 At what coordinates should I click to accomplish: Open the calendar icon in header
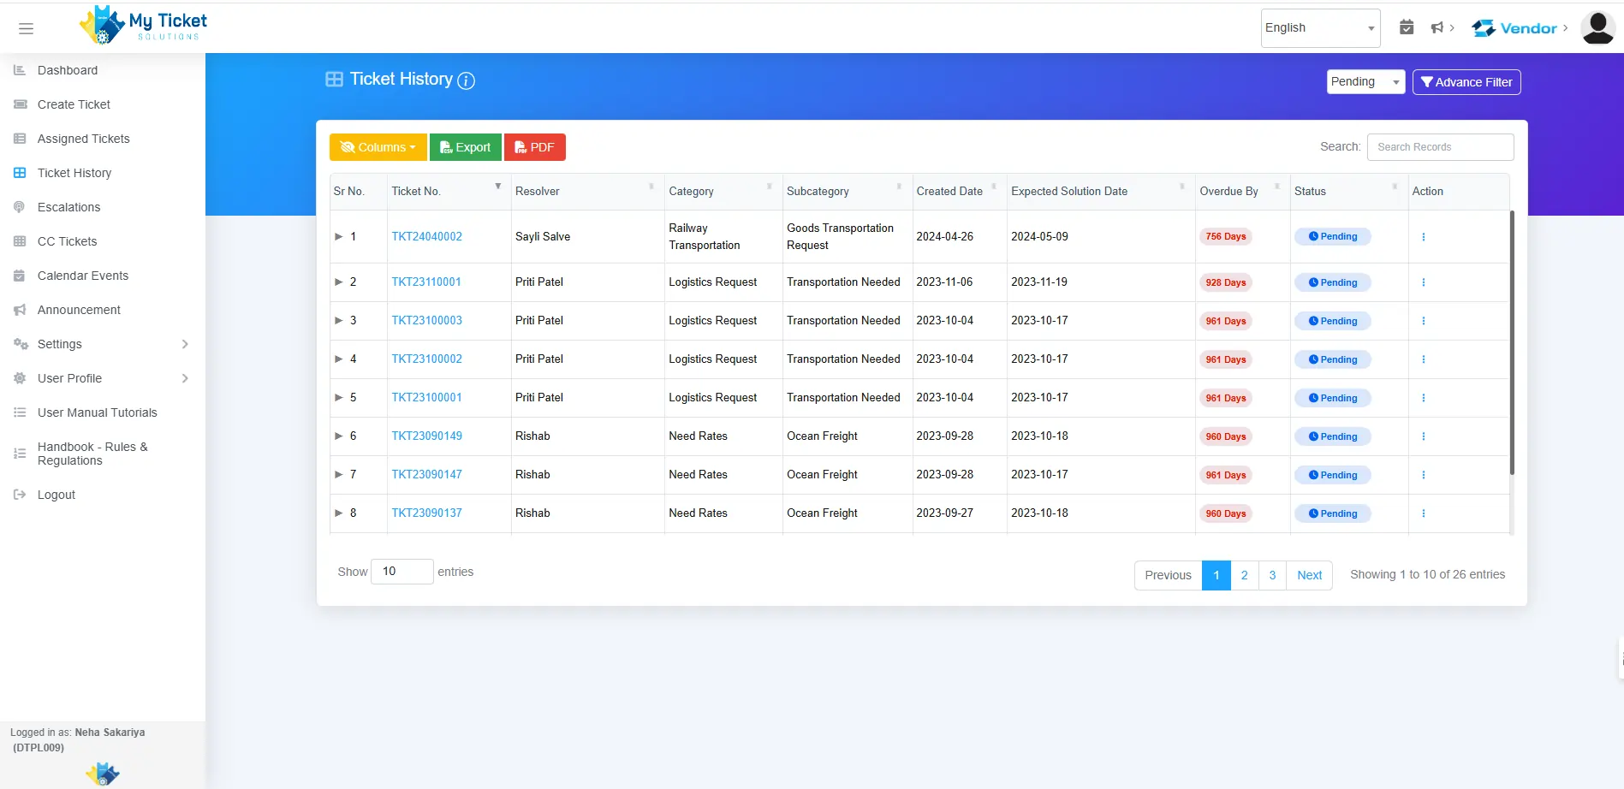(x=1407, y=27)
